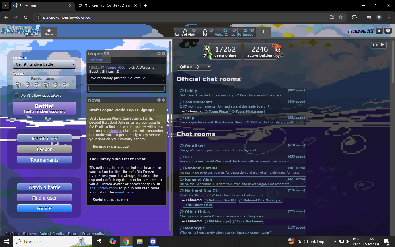
Task: Open the Ladder
Action: (x=44, y=149)
